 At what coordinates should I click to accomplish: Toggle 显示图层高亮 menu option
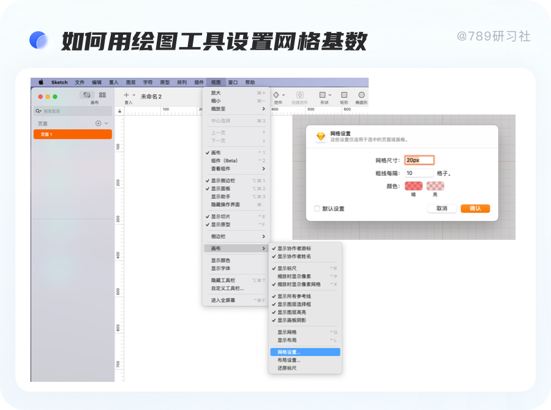click(293, 312)
